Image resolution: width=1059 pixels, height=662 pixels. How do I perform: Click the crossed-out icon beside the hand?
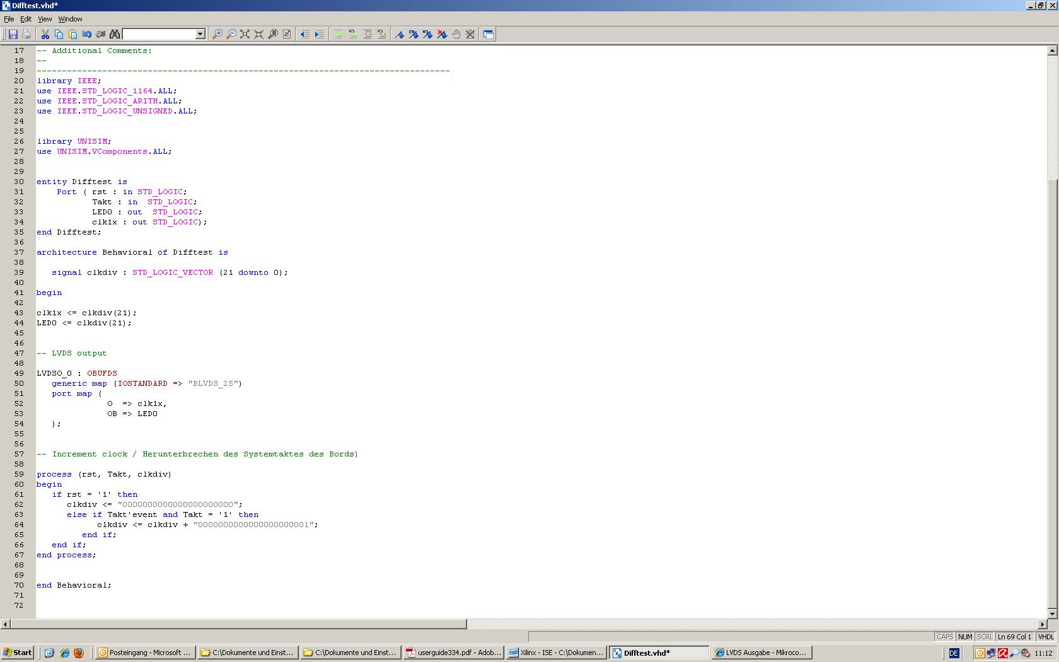click(470, 34)
